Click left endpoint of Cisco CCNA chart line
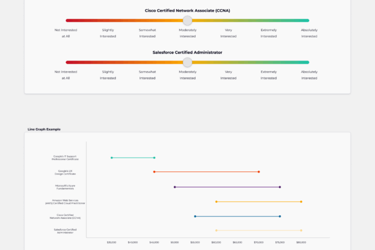This screenshot has height=250, width=375. click(195, 217)
